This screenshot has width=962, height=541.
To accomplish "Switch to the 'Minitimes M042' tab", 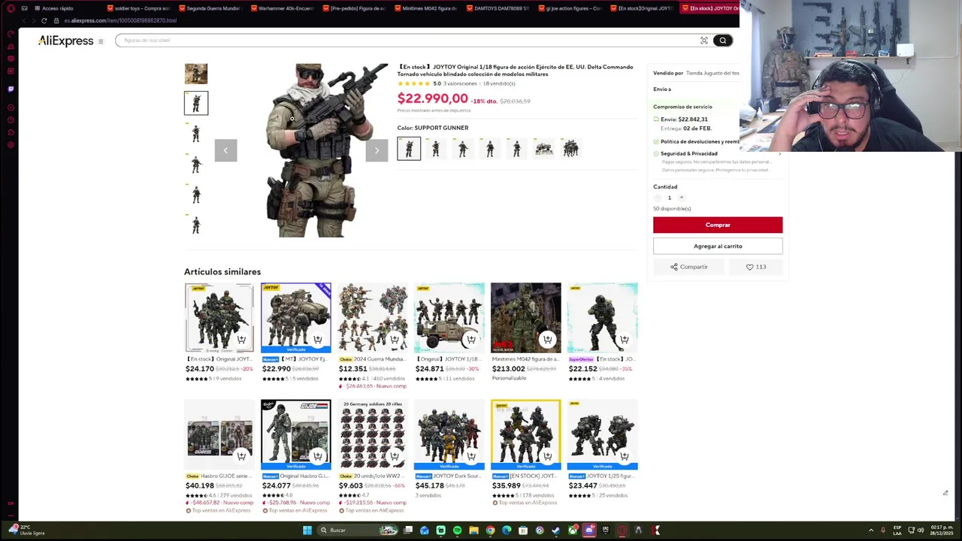I will 425,8.
